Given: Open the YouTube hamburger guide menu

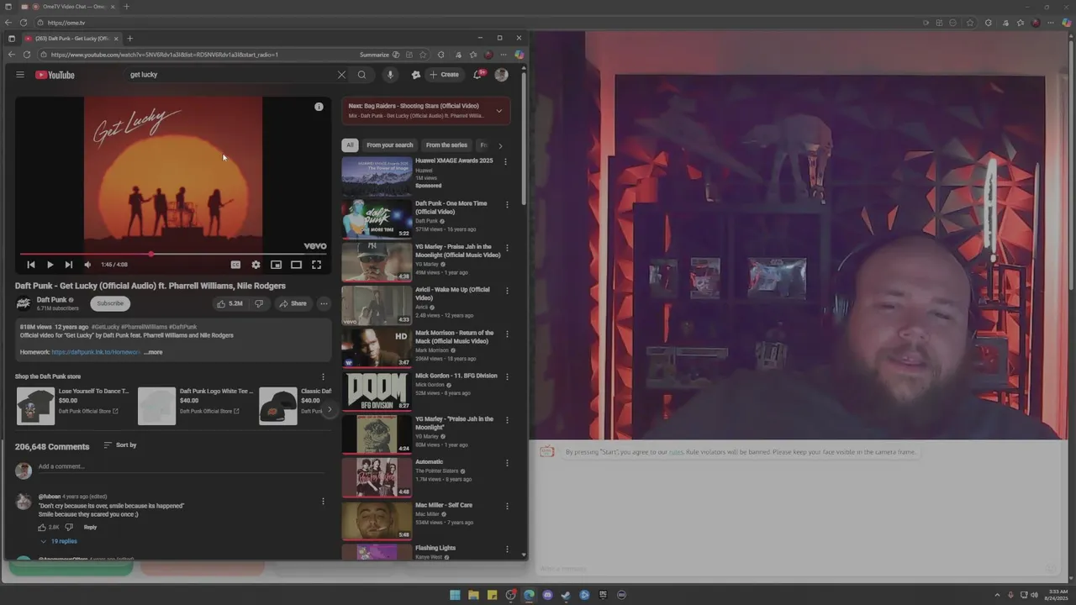Looking at the screenshot, I should tap(20, 75).
